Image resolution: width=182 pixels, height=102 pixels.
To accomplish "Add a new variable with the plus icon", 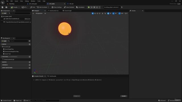I will [x=30, y=65].
